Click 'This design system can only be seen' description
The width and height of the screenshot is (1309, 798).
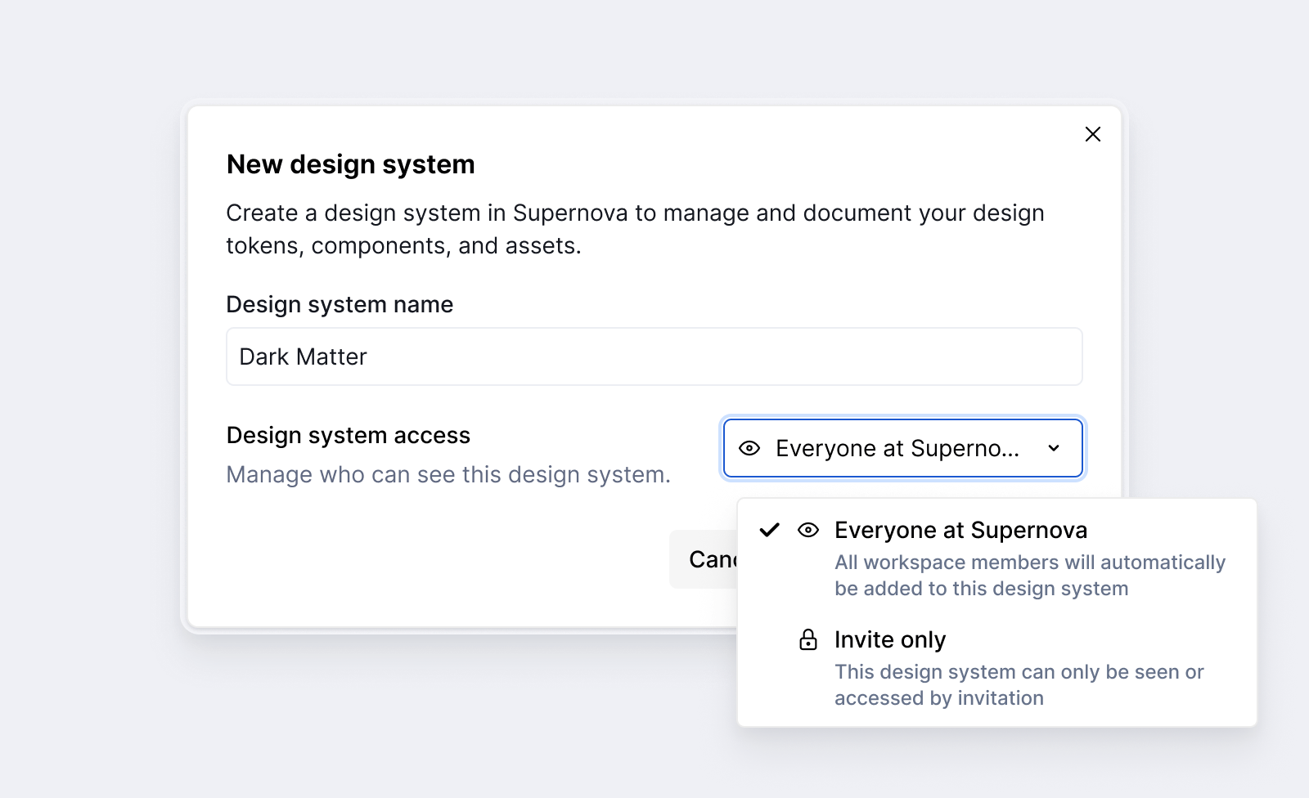[x=1019, y=685]
